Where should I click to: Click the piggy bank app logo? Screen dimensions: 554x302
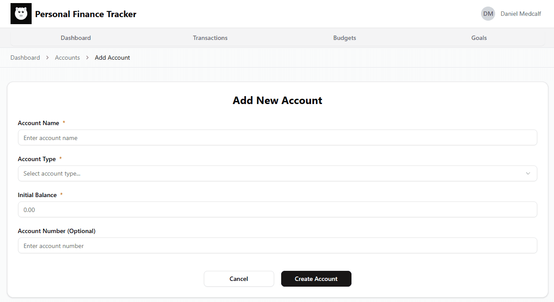pos(21,14)
